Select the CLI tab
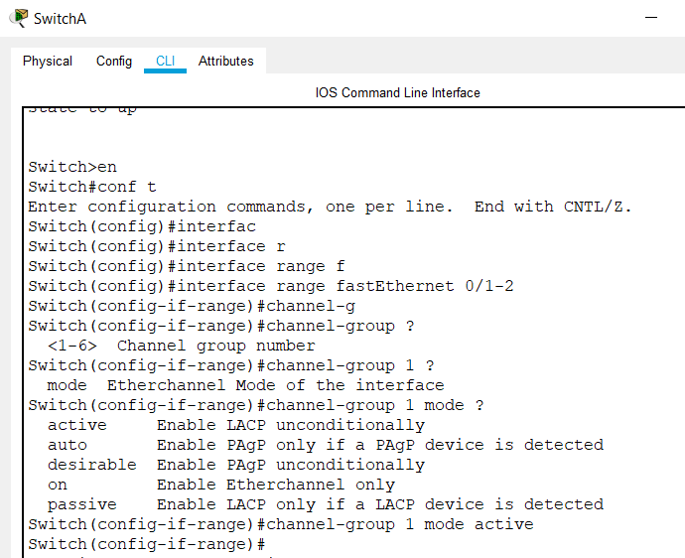The width and height of the screenshot is (685, 558). (165, 61)
